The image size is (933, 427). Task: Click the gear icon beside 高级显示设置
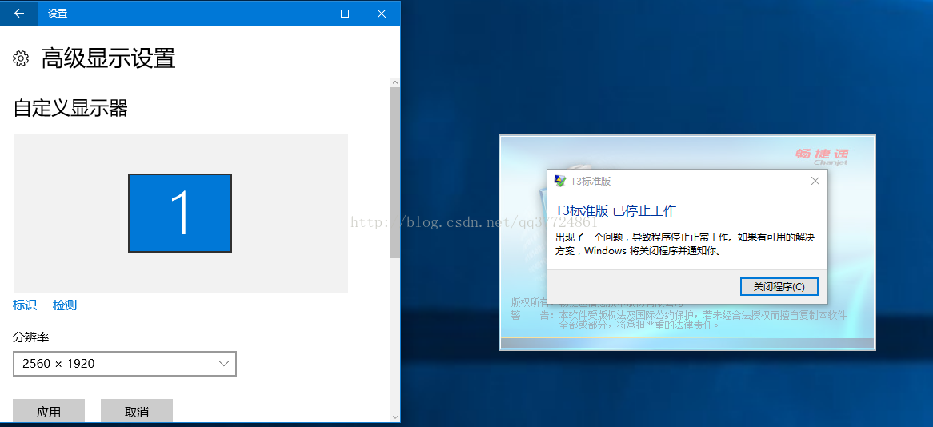pos(21,58)
